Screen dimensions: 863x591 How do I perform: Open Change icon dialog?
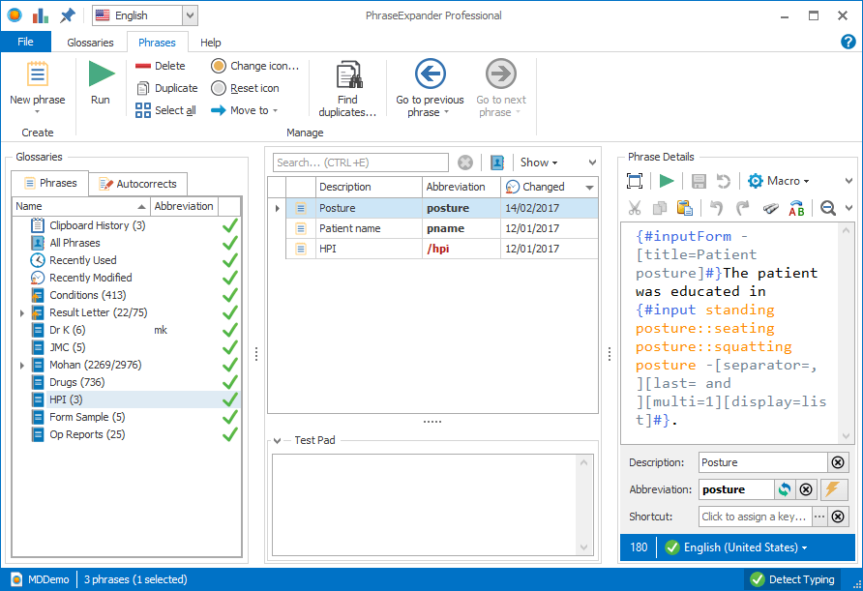click(x=254, y=66)
